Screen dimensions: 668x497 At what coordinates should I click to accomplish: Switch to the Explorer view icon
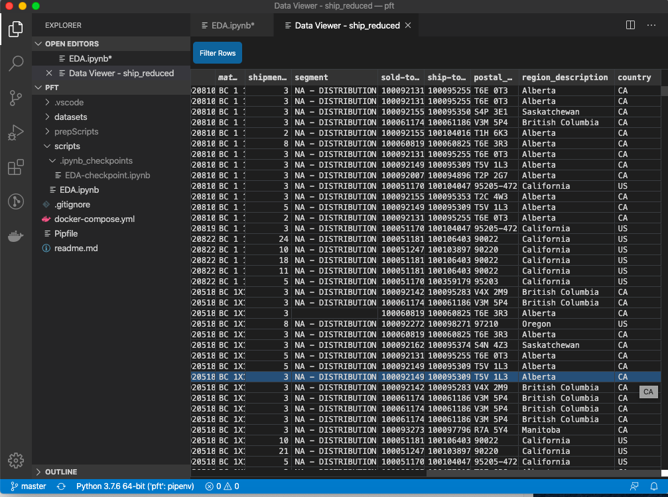click(15, 28)
